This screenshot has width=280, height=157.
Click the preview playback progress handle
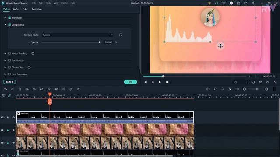tap(163, 76)
